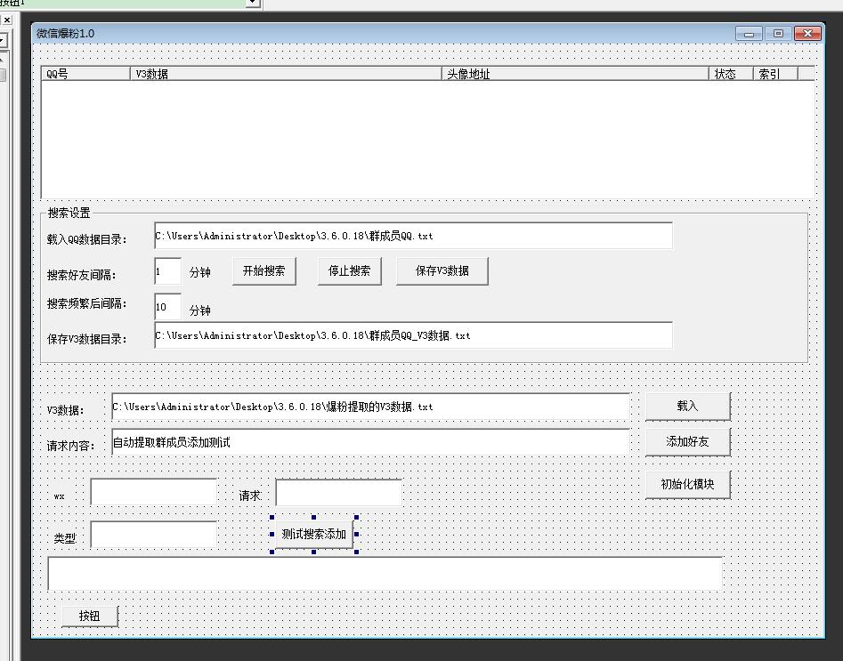The height and width of the screenshot is (661, 843).
Task: Maximize the 微信爆粉1.0 window
Action: pos(778,34)
